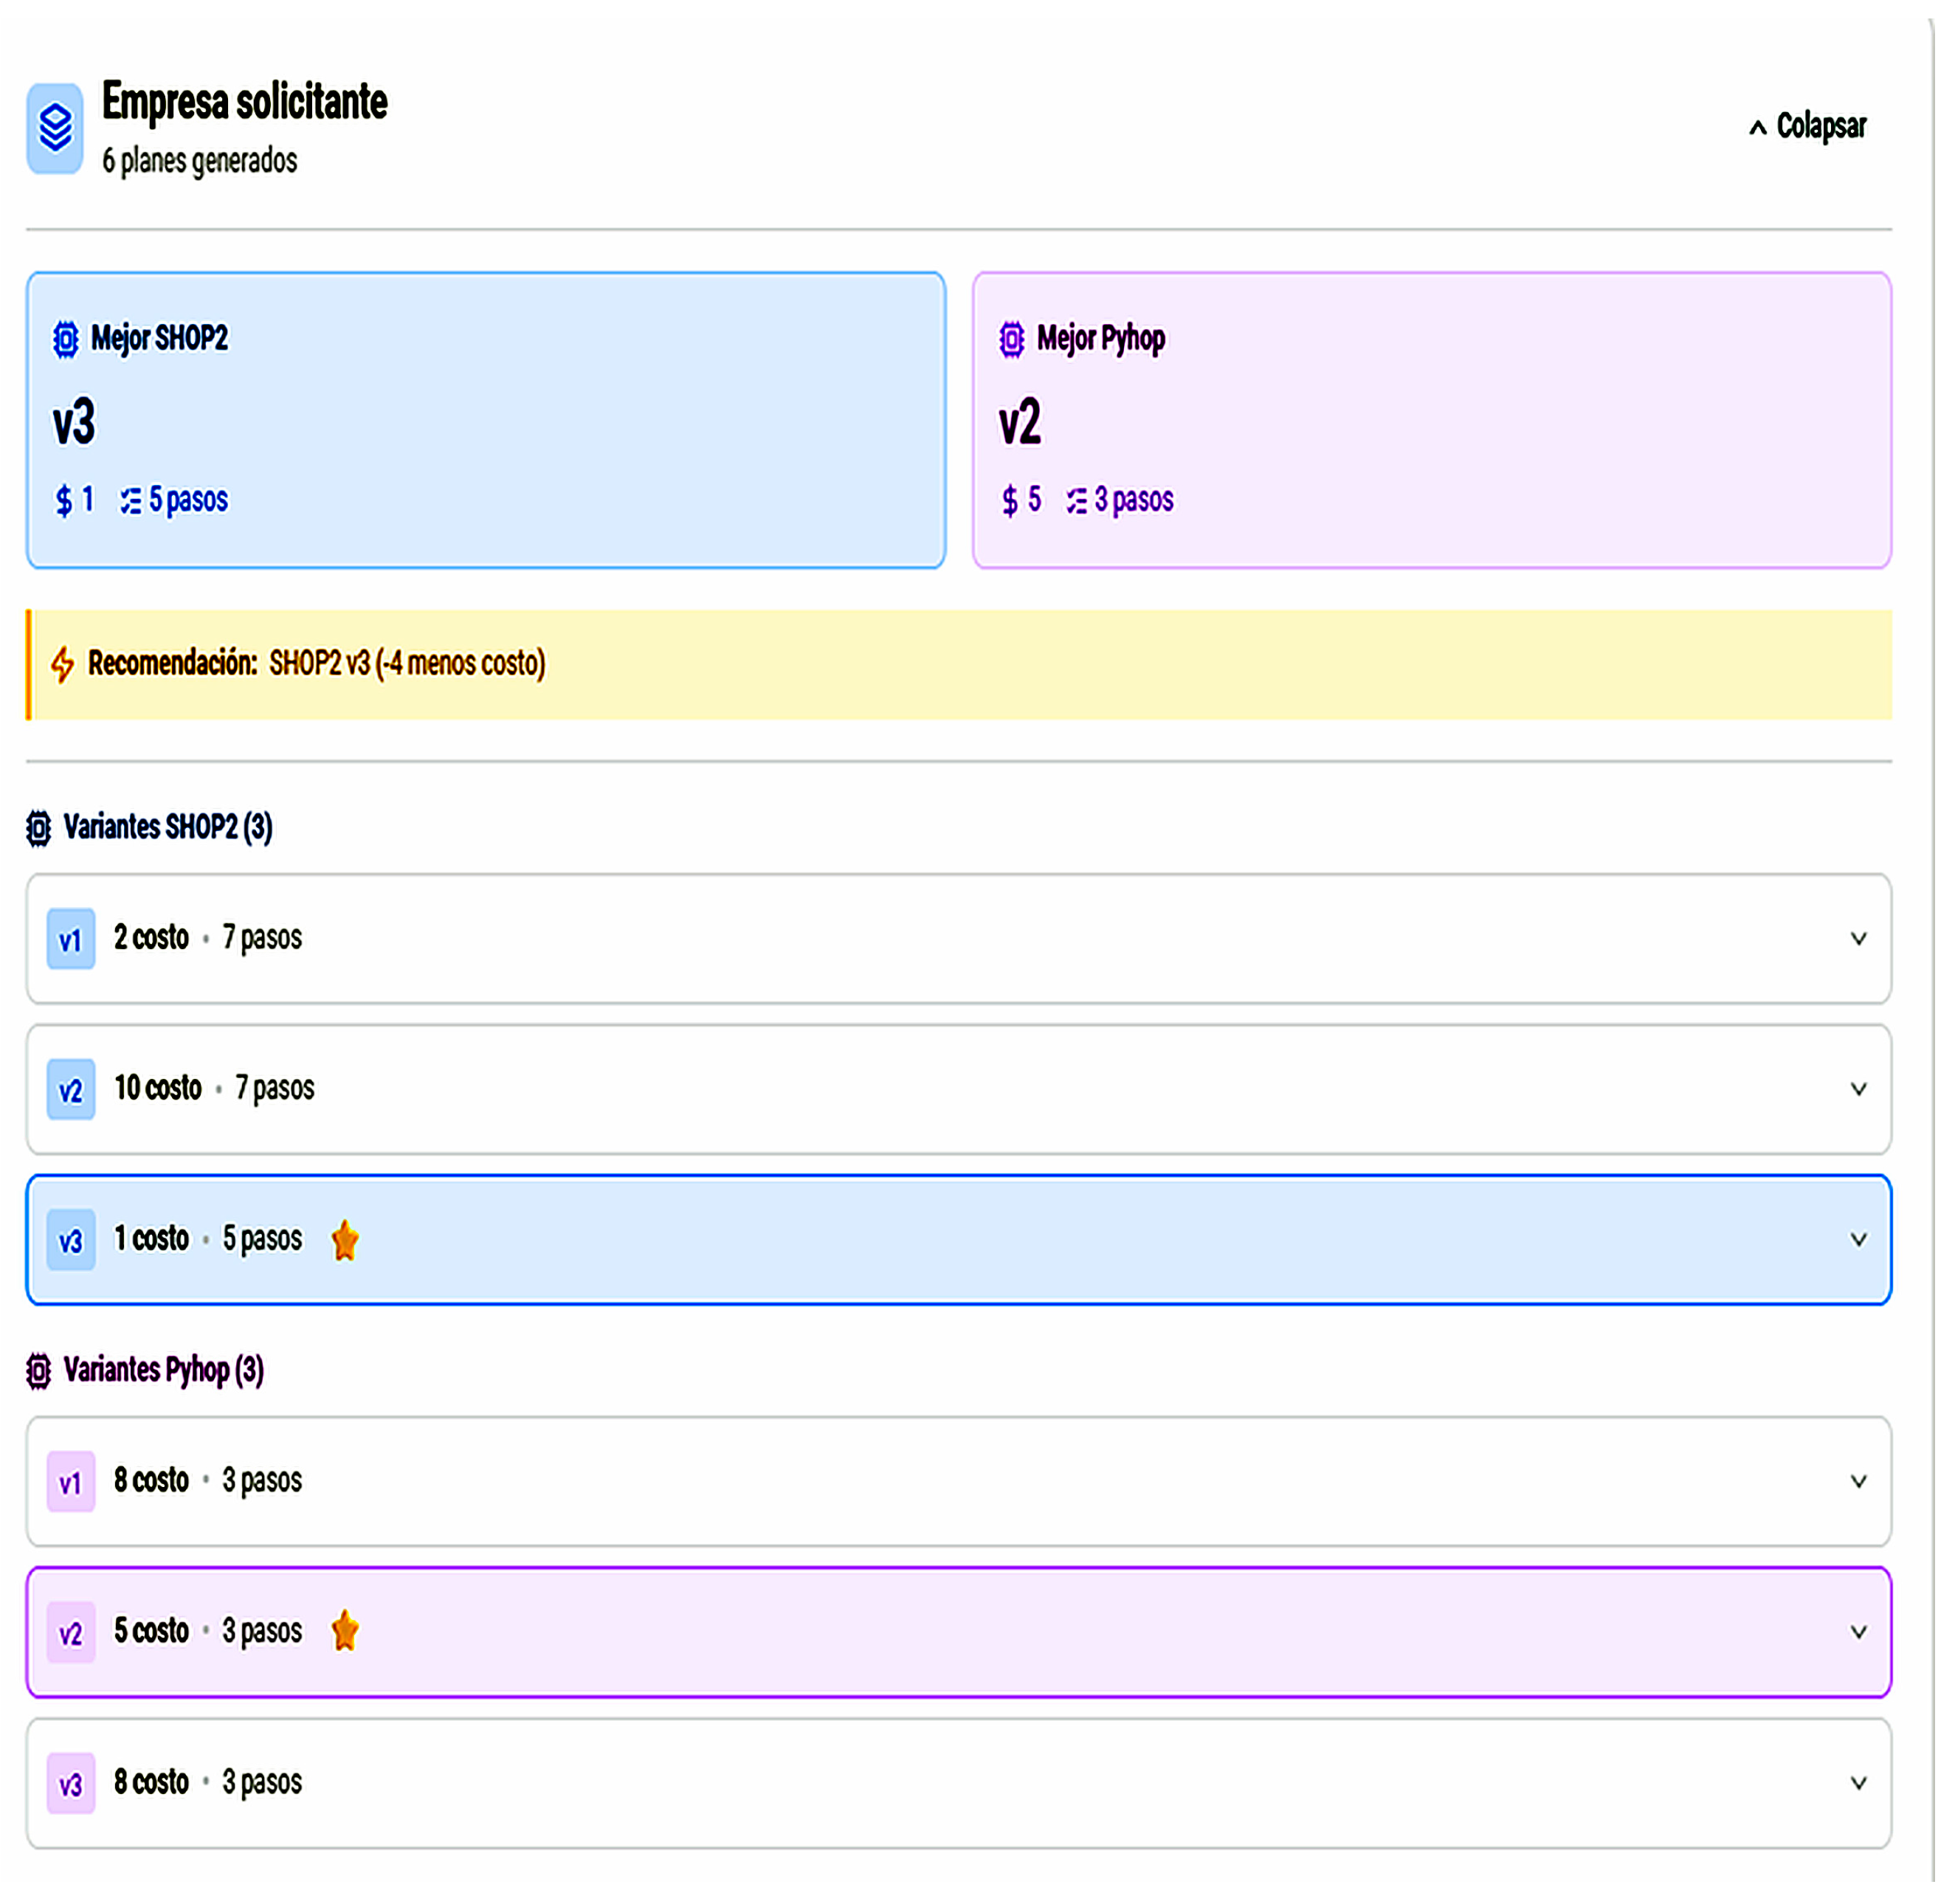Click the chip icon beside Variantes Pyhop
1955x1904 pixels.
pyautogui.click(x=38, y=1371)
